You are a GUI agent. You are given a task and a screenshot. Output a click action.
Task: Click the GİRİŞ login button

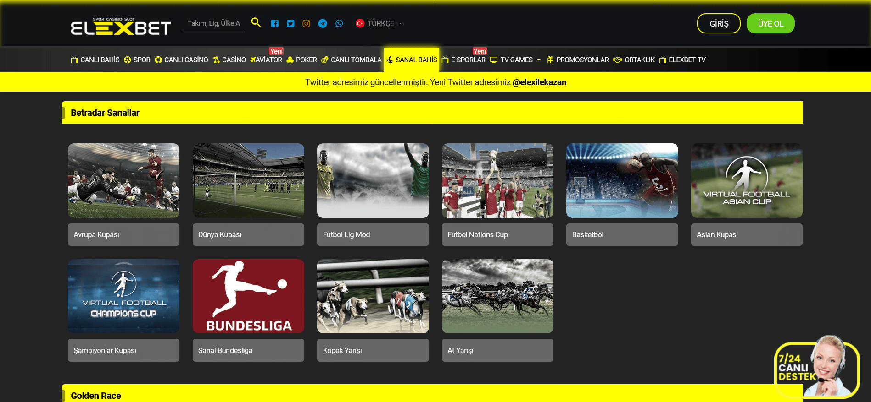pyautogui.click(x=719, y=23)
